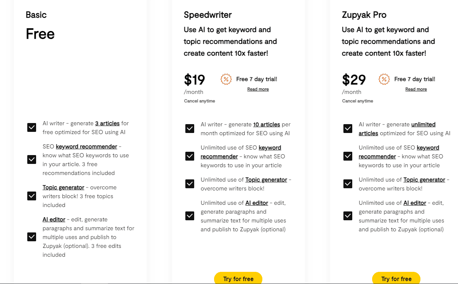The width and height of the screenshot is (458, 284).
Task: Open the "10 articles" link in Speedwriter plan
Action: (x=267, y=124)
